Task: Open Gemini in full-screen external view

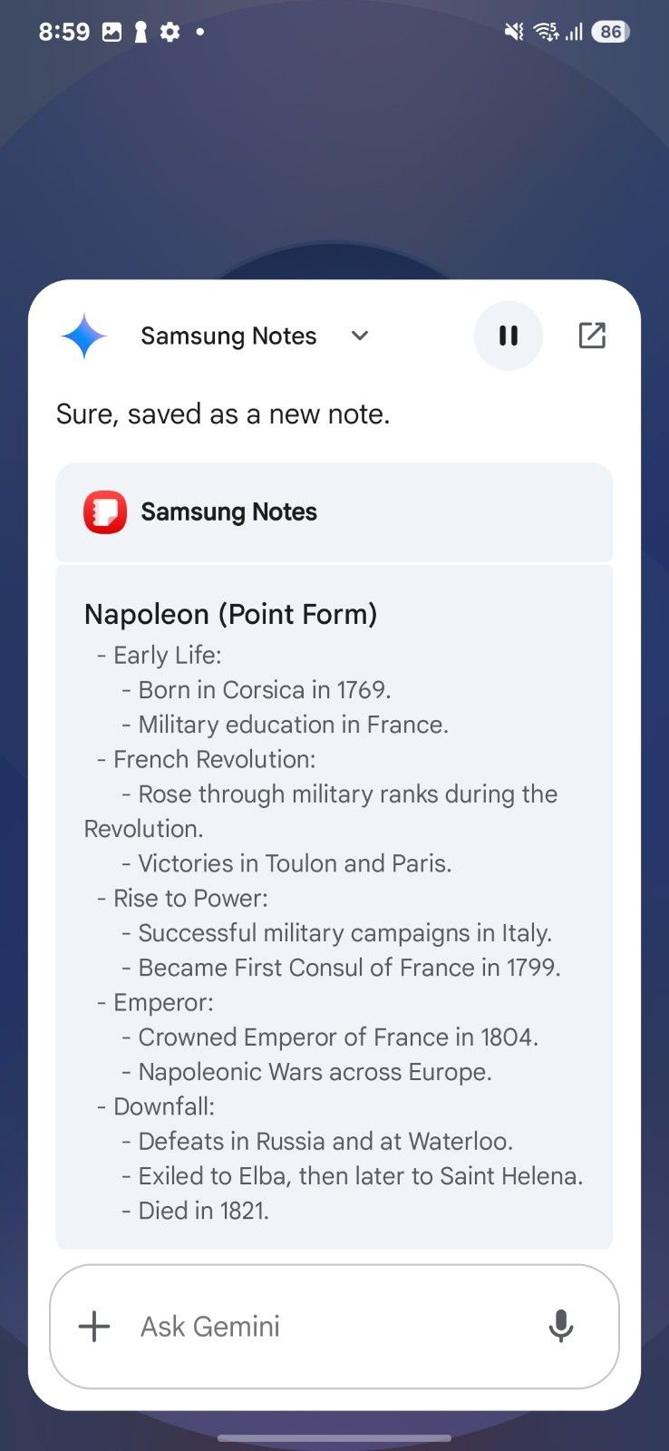Action: click(x=592, y=336)
